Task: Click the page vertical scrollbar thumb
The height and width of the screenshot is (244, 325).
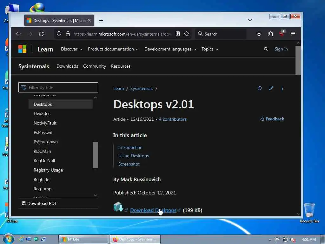Action: click(x=298, y=60)
